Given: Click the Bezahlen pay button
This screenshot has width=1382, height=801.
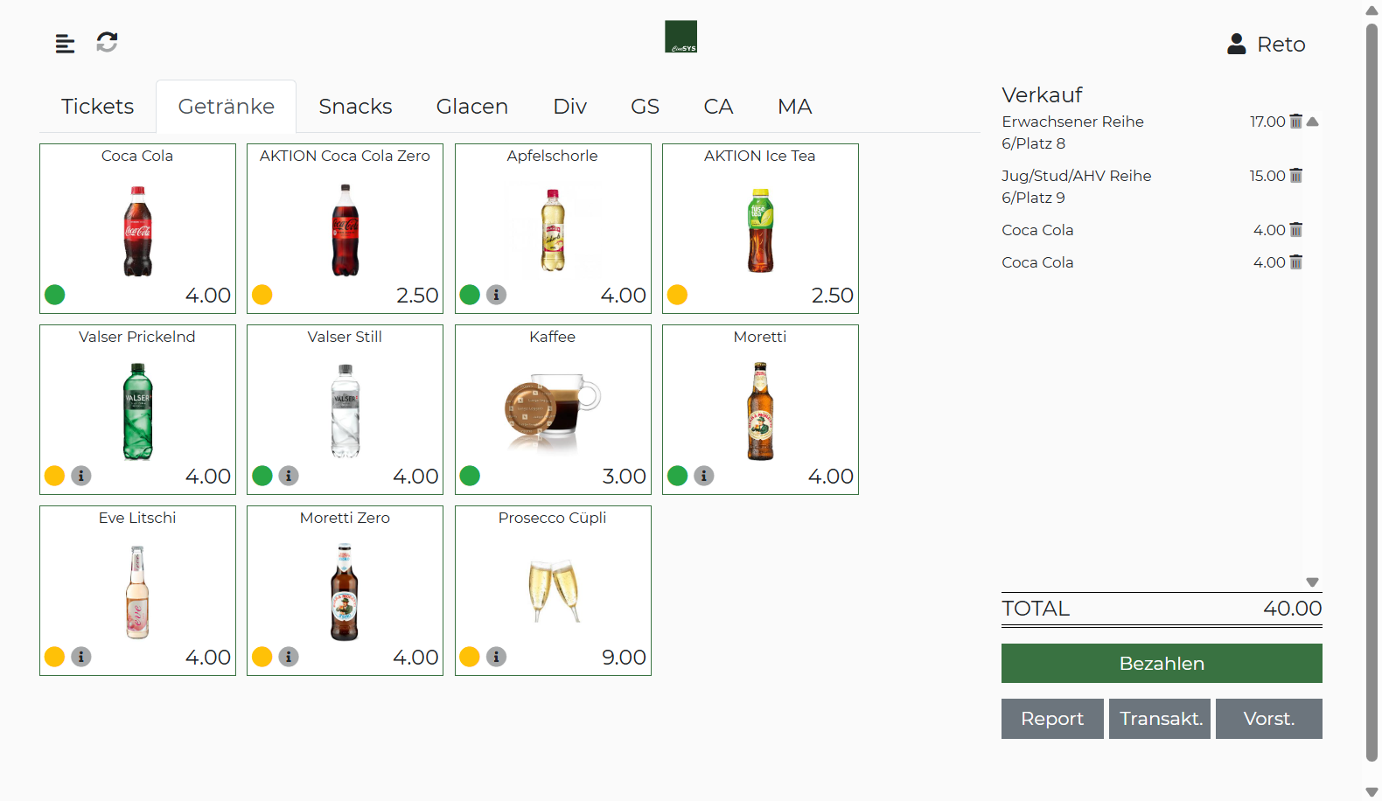Looking at the screenshot, I should coord(1162,664).
